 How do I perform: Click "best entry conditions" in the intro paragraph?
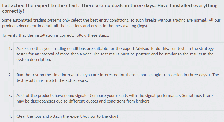click(x=108, y=20)
